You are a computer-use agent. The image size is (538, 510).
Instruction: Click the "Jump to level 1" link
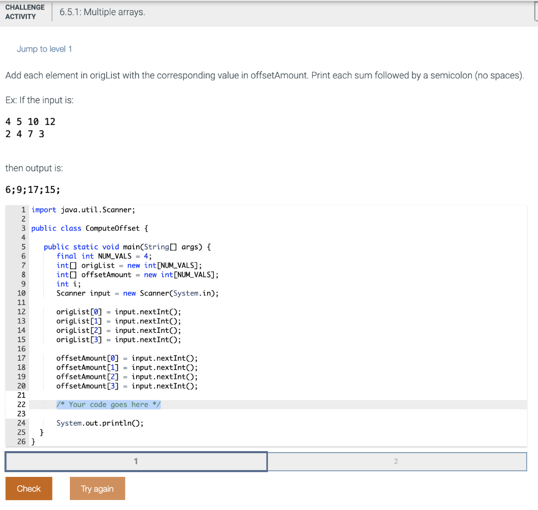pyautogui.click(x=44, y=49)
